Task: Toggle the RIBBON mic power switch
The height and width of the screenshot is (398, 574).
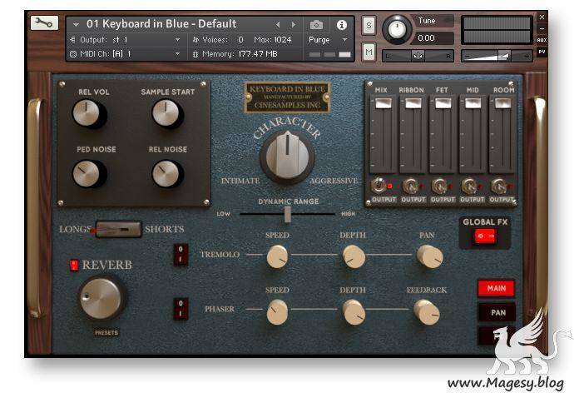Action: (410, 187)
